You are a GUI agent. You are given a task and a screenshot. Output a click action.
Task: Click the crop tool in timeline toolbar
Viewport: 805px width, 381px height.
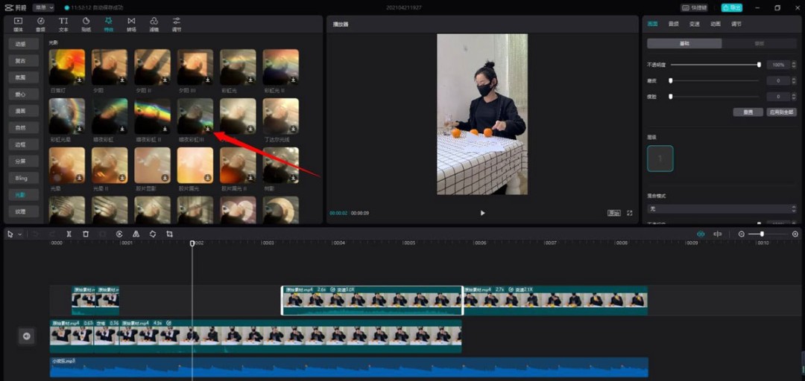[x=170, y=234]
